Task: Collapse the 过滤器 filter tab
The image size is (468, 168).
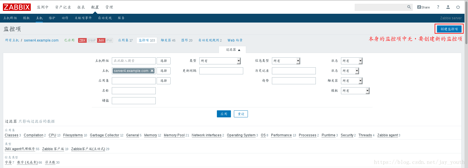Action: coord(233,50)
